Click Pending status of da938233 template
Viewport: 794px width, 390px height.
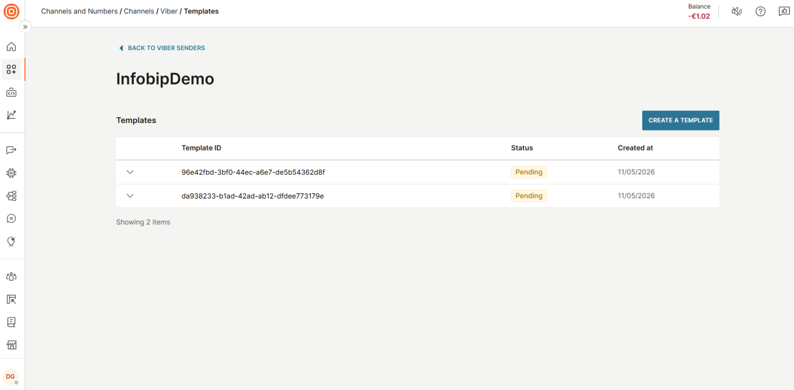[x=529, y=196]
